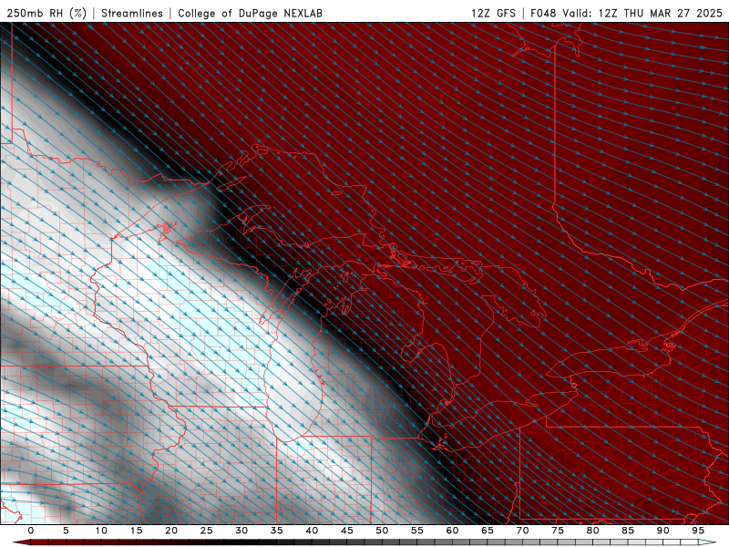The height and width of the screenshot is (547, 729).
Task: Click the "80" value on the RH scale
Action: tap(592, 531)
